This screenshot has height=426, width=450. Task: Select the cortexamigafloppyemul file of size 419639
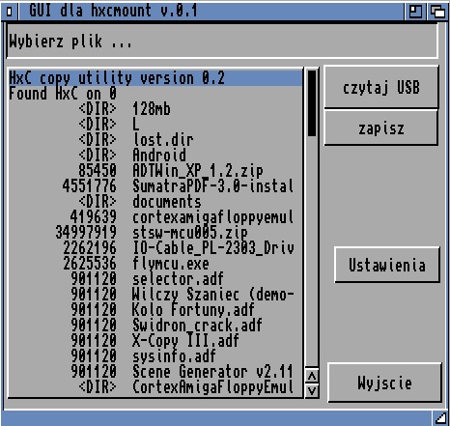pos(155,217)
